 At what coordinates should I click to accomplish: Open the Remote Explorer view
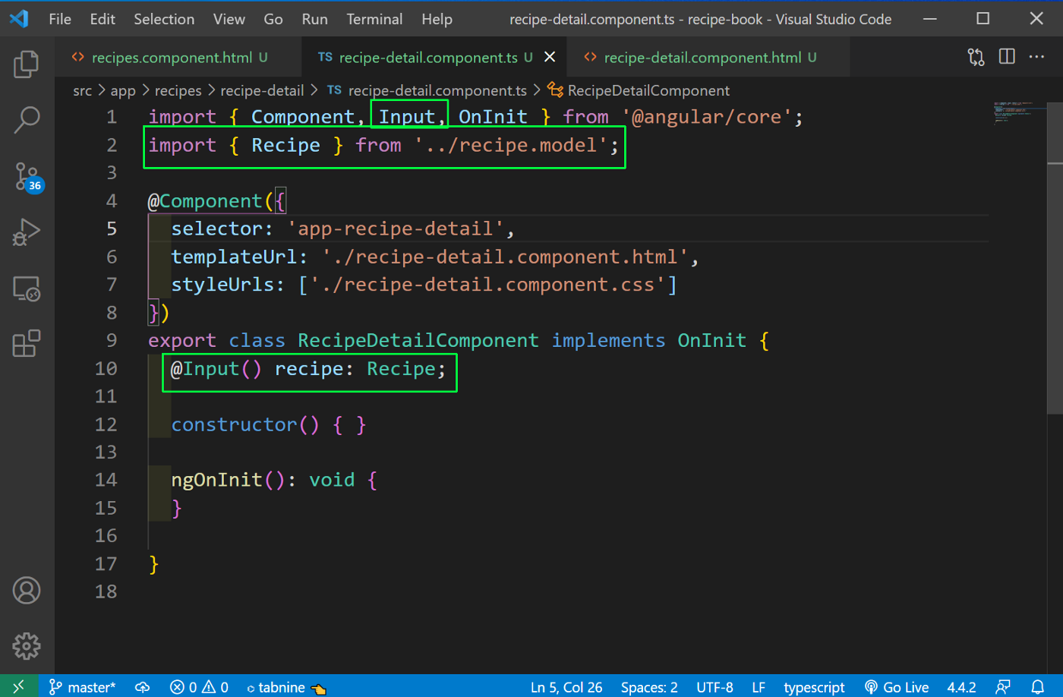[x=27, y=289]
